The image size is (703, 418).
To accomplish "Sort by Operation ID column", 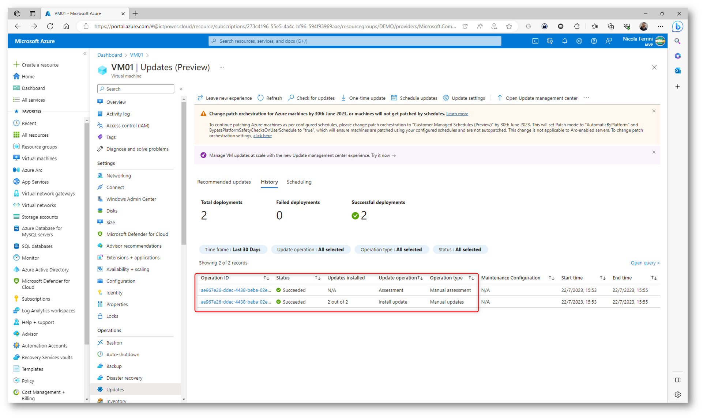I will click(266, 278).
